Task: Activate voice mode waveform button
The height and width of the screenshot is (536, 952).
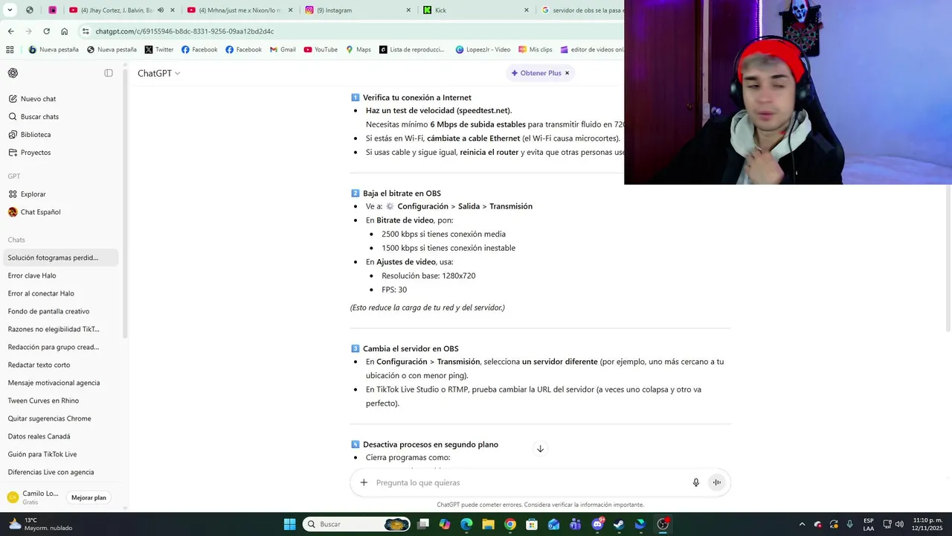Action: point(717,482)
